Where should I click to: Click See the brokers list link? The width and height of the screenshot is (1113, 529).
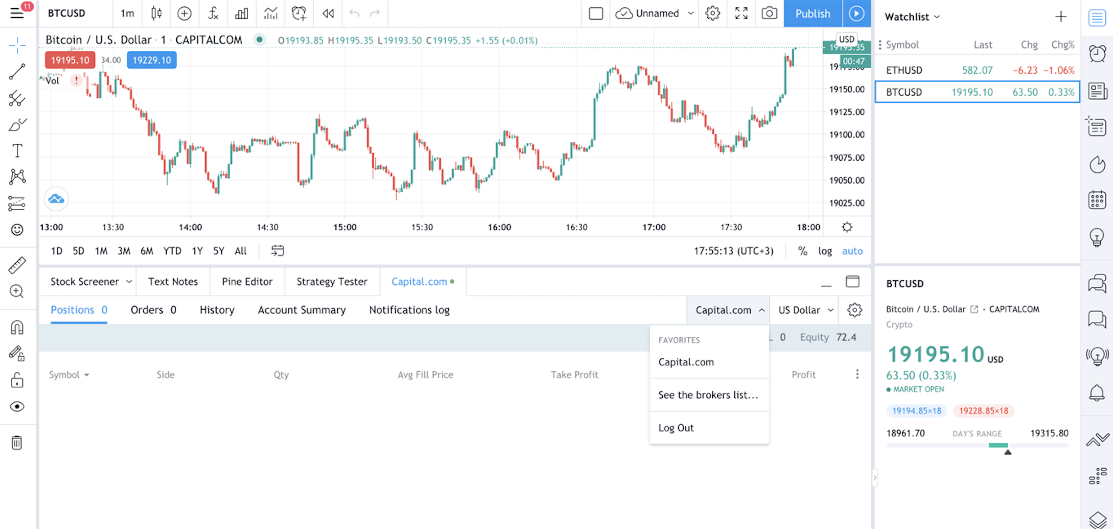[708, 395]
